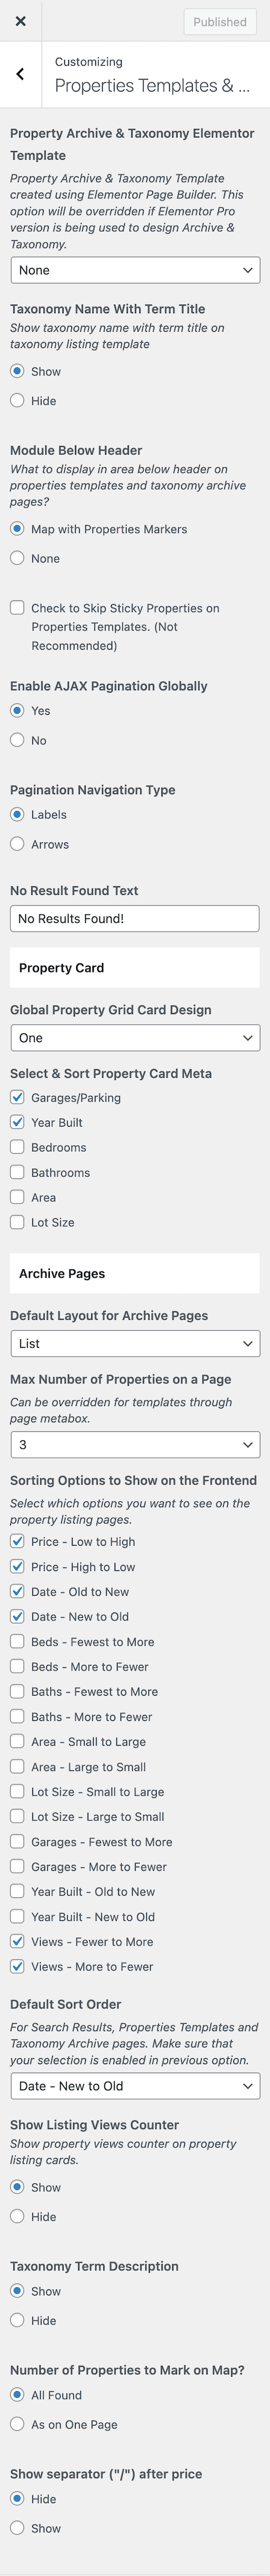Select Hide for Taxonomy Name With Term Title

[x=17, y=401]
